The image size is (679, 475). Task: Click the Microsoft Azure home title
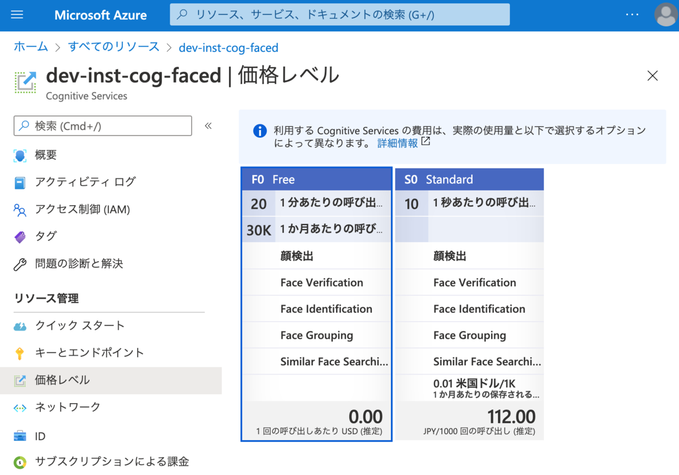pyautogui.click(x=101, y=15)
